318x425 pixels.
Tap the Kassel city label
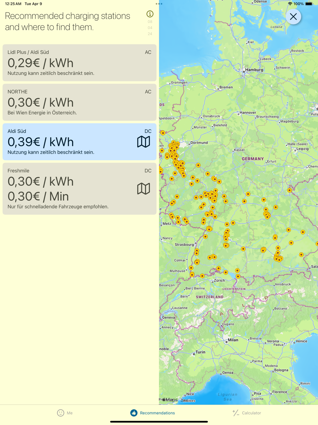(x=239, y=150)
